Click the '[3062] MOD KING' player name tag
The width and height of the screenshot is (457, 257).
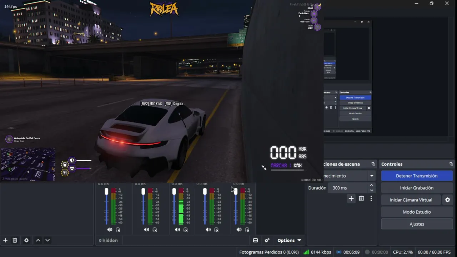click(x=151, y=104)
